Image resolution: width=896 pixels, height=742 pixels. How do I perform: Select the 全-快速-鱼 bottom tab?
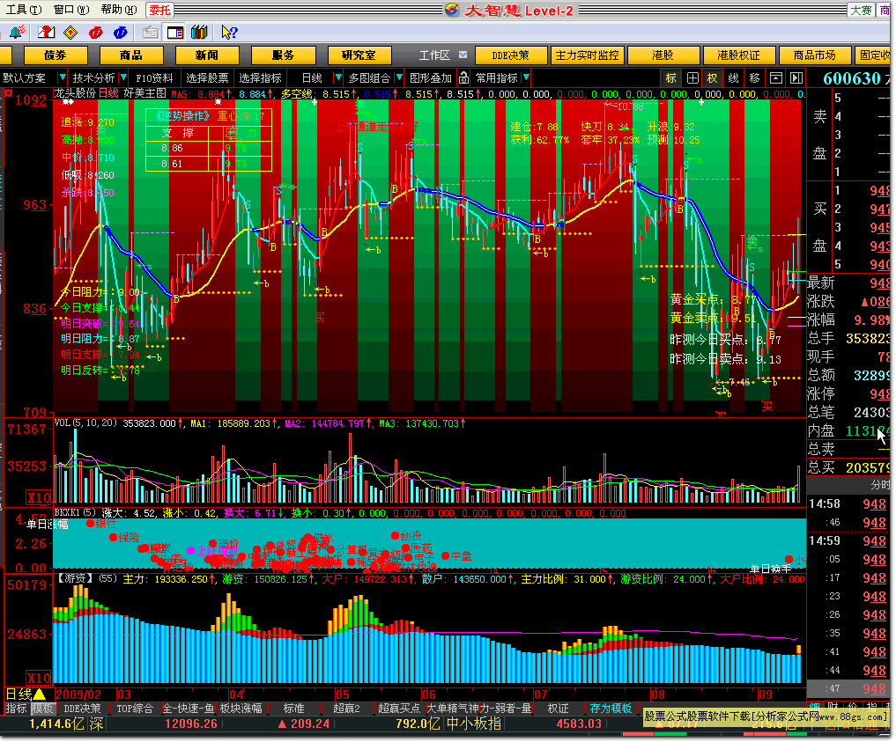pos(189,709)
